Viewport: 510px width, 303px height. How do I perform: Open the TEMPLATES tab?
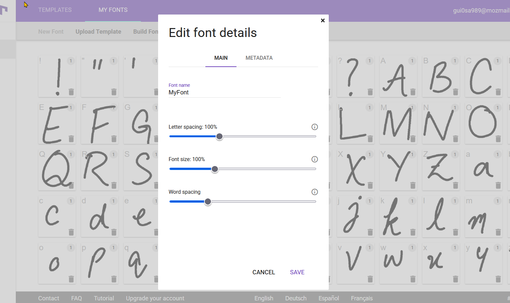pyautogui.click(x=55, y=10)
